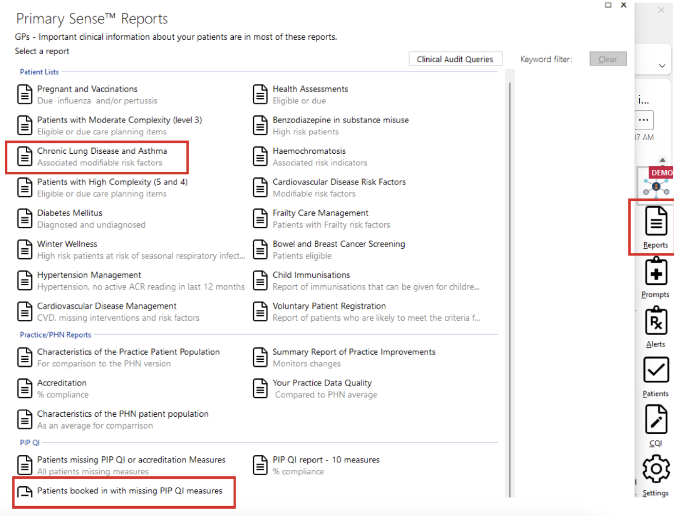Click Diabetes Mellitus report document icon
This screenshot has height=516, width=674.
click(25, 218)
